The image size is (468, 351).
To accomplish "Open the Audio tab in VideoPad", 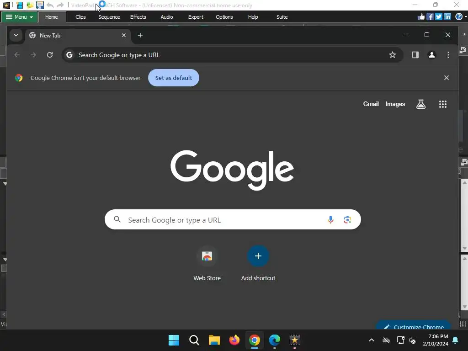I will pyautogui.click(x=166, y=17).
